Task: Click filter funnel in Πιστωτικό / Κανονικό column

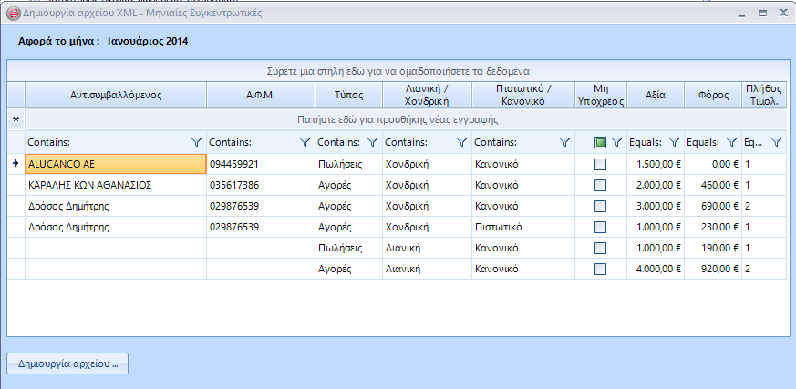Action: point(564,142)
